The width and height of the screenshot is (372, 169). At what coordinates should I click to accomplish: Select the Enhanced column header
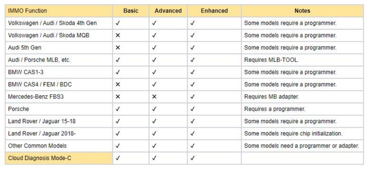point(214,11)
